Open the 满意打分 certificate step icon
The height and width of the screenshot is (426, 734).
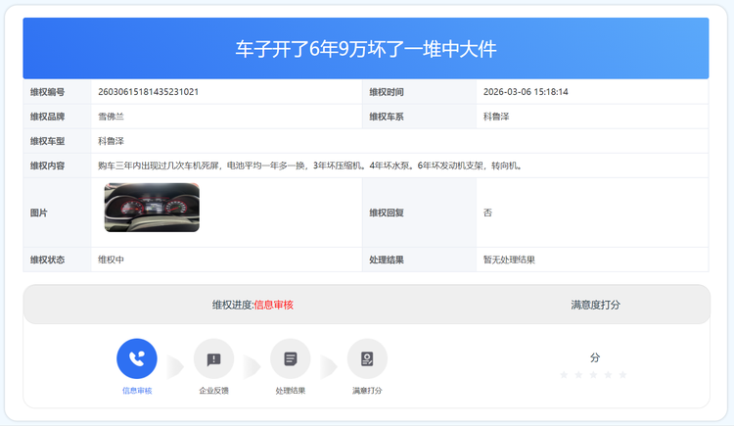point(367,358)
